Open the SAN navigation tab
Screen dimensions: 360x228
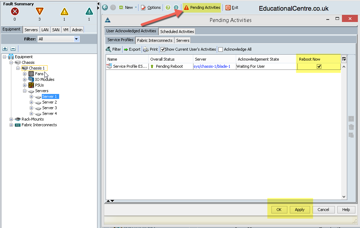(56, 30)
